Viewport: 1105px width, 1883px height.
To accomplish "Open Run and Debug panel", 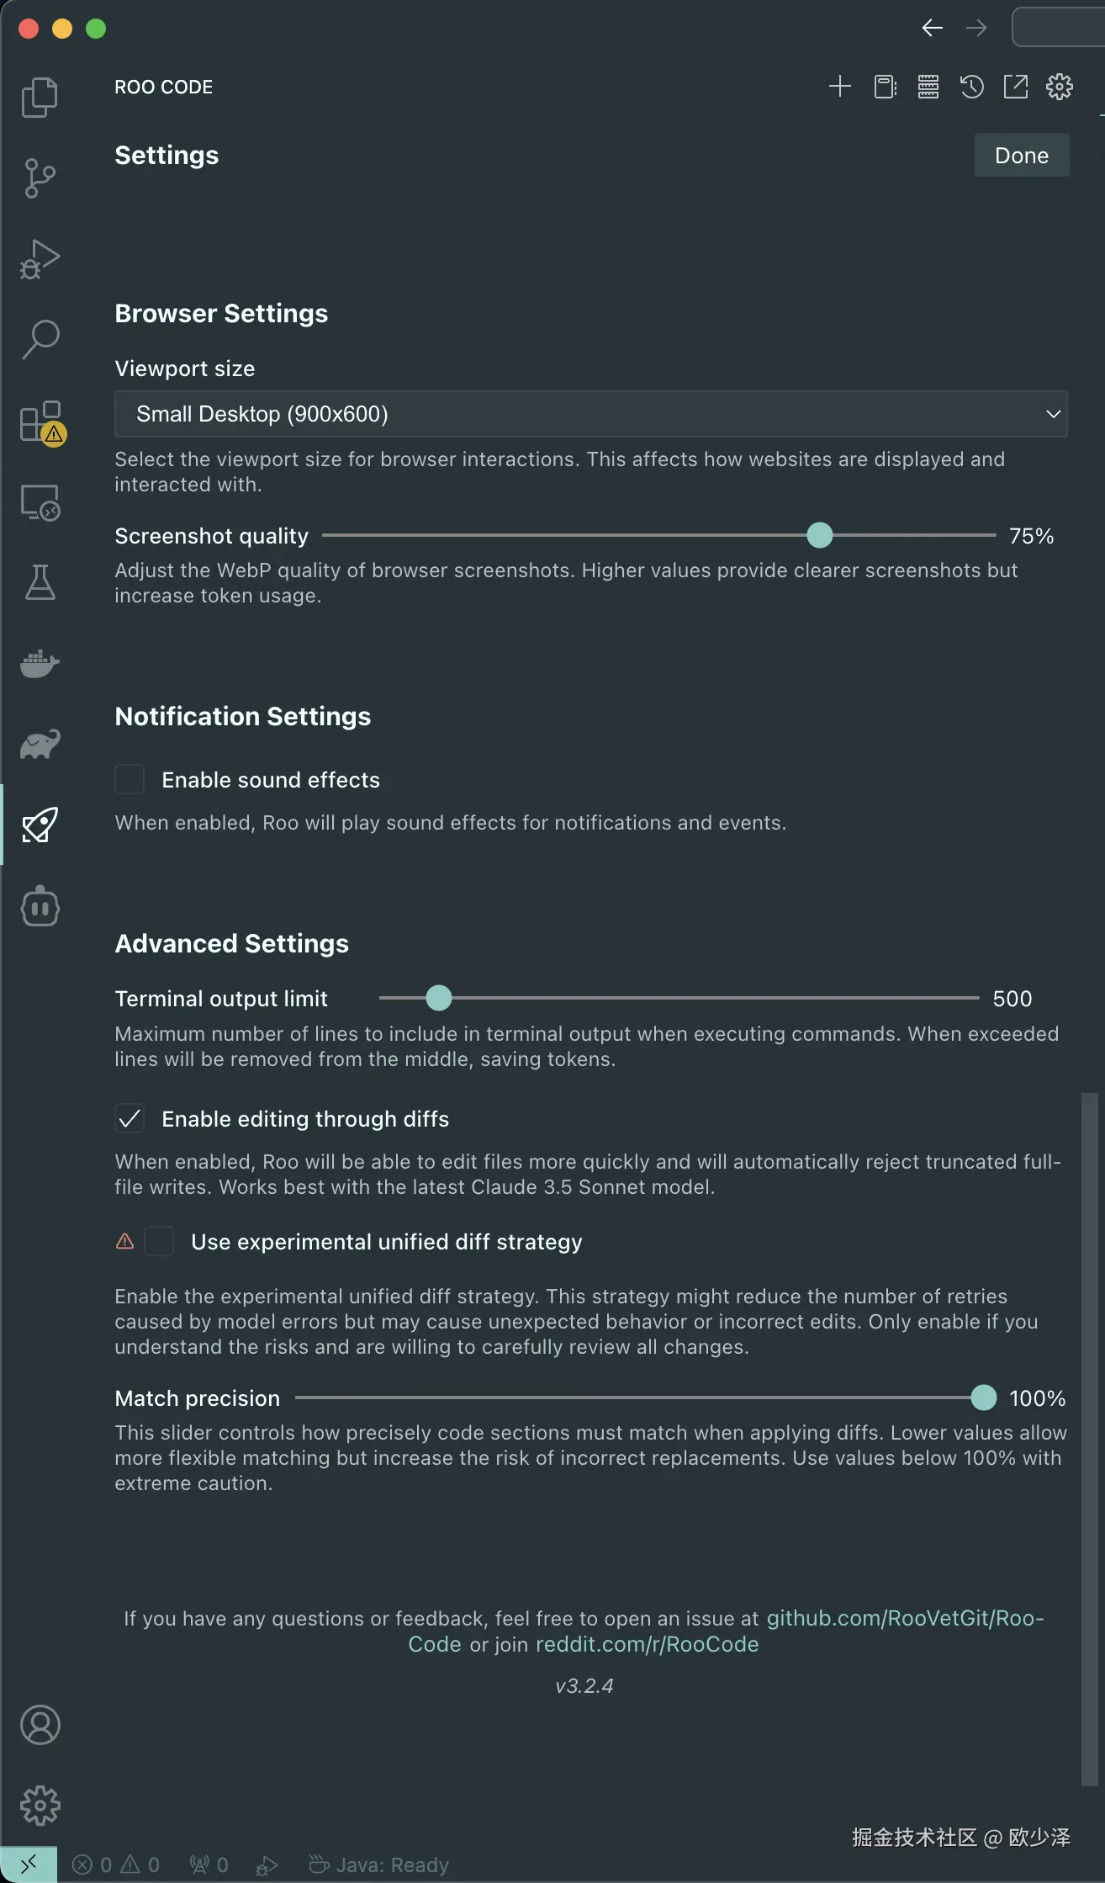I will 40,258.
